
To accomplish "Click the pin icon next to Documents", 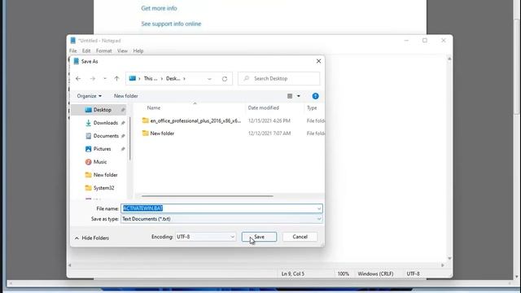I will [x=123, y=136].
